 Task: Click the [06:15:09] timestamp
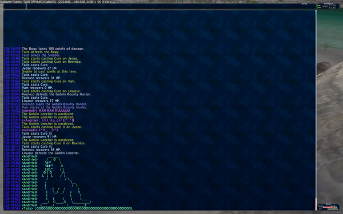pos(12,49)
